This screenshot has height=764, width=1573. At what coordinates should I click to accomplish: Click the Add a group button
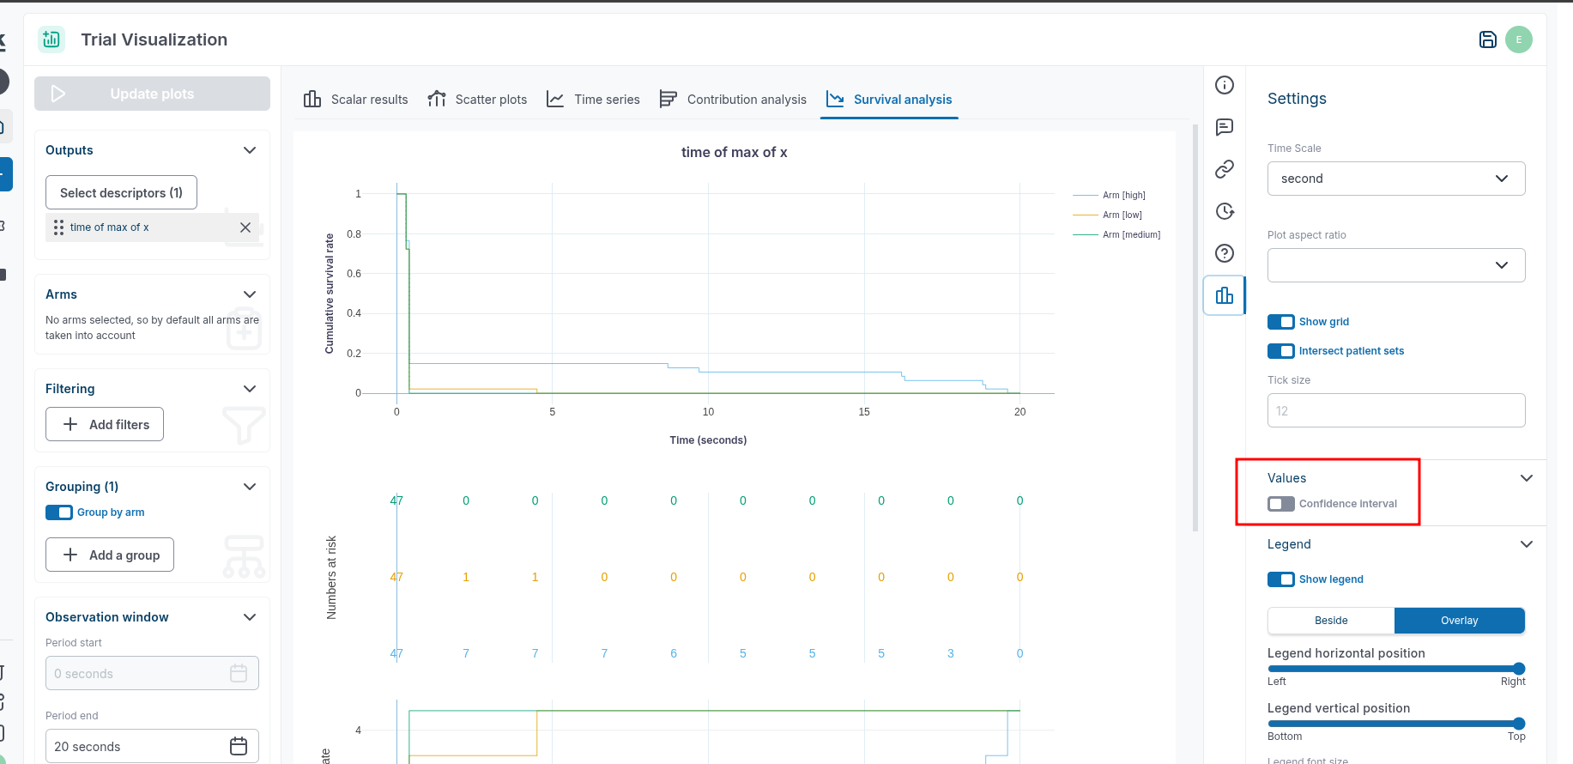(x=110, y=555)
